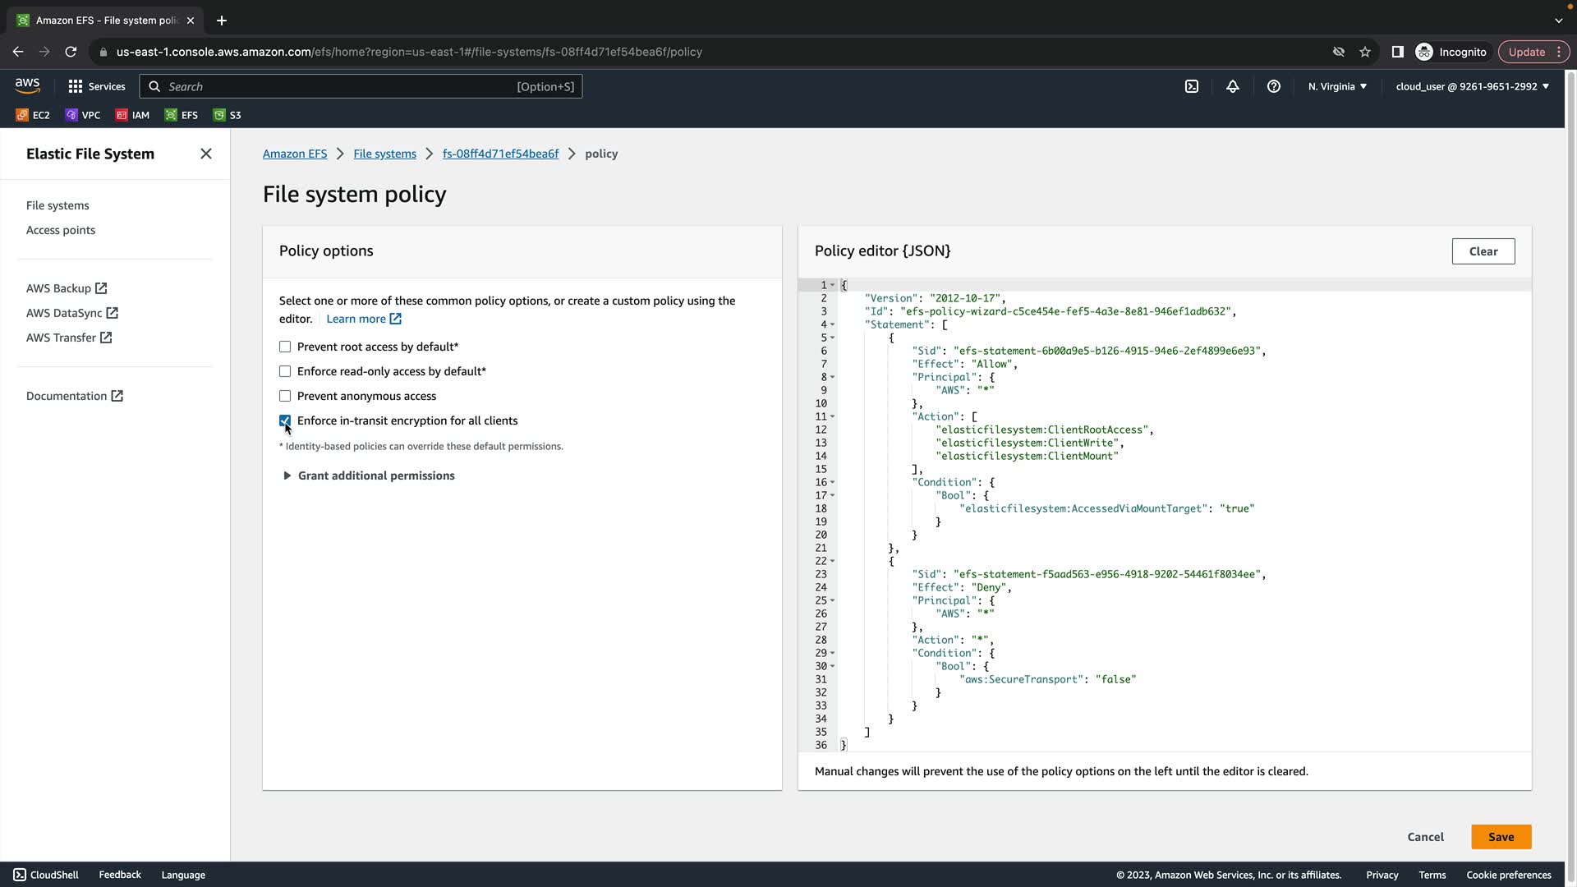Open the Services grid menu
Image resolution: width=1577 pixels, height=887 pixels.
coord(97,86)
